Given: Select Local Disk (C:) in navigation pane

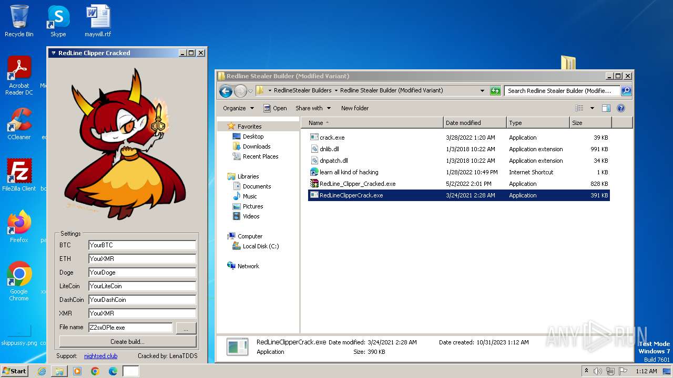Looking at the screenshot, I should pos(261,246).
